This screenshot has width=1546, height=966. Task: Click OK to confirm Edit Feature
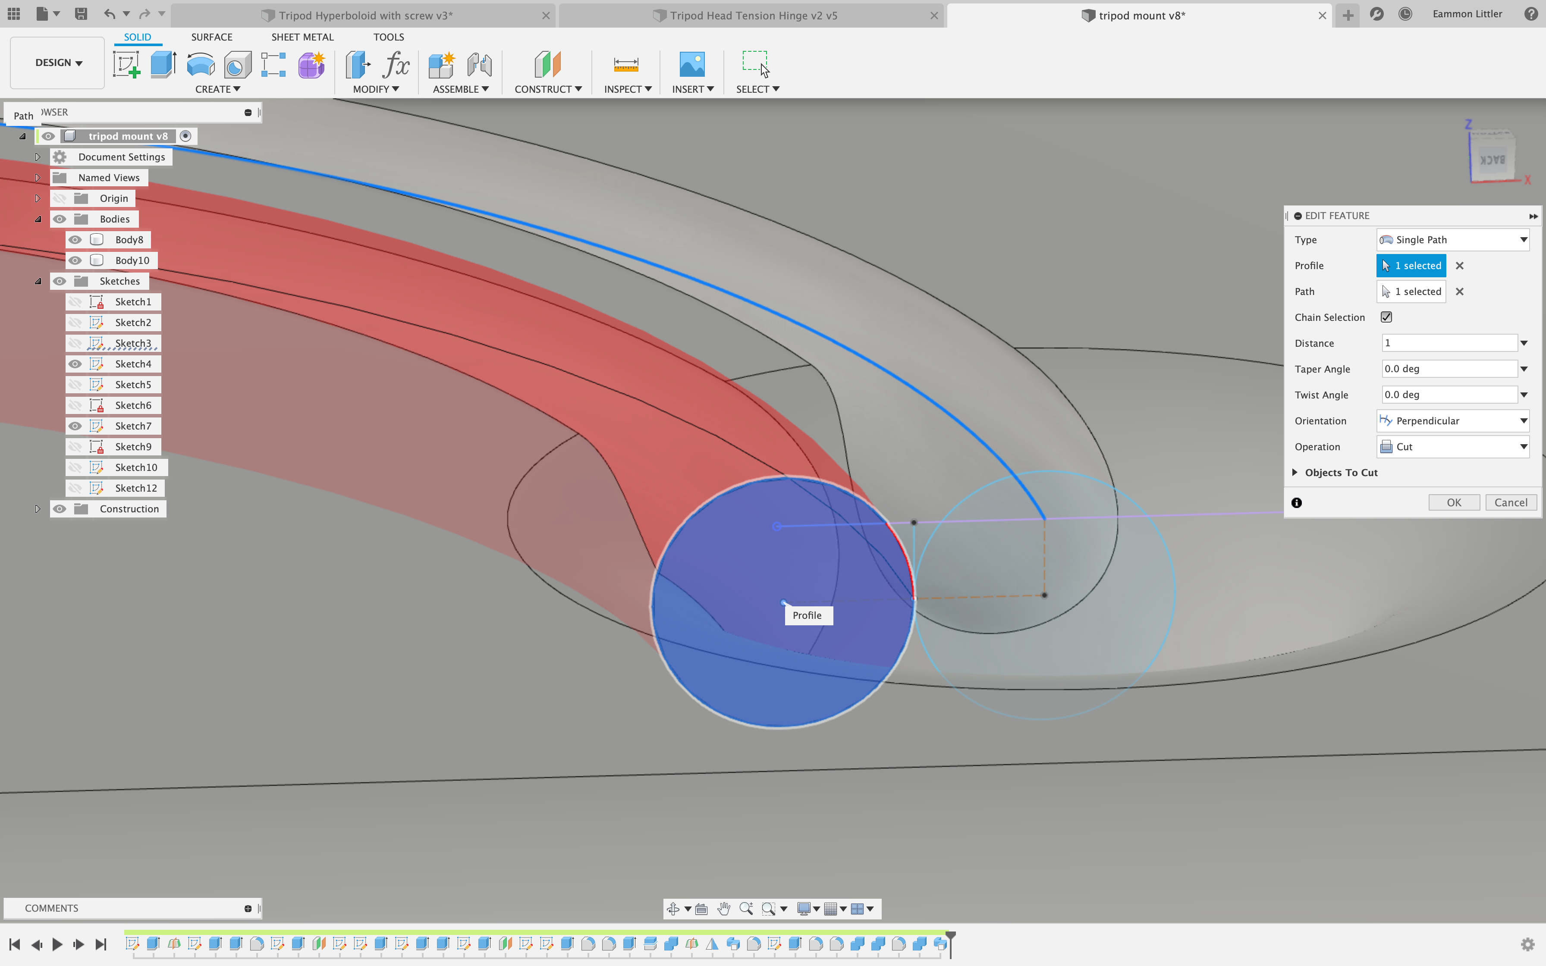[x=1454, y=502]
